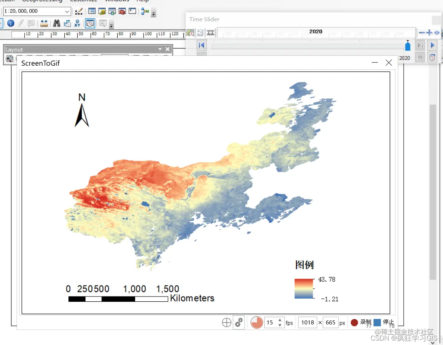Image resolution: width=443 pixels, height=345 pixels.
Task: Open the Go To XY tool
Action: (x=77, y=23)
